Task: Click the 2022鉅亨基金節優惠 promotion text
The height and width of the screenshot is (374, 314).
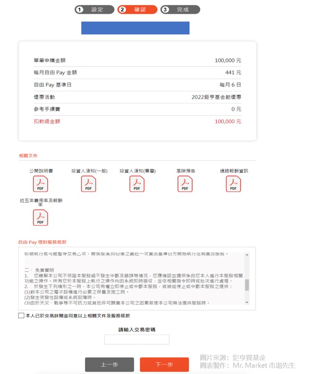Action: (216, 97)
